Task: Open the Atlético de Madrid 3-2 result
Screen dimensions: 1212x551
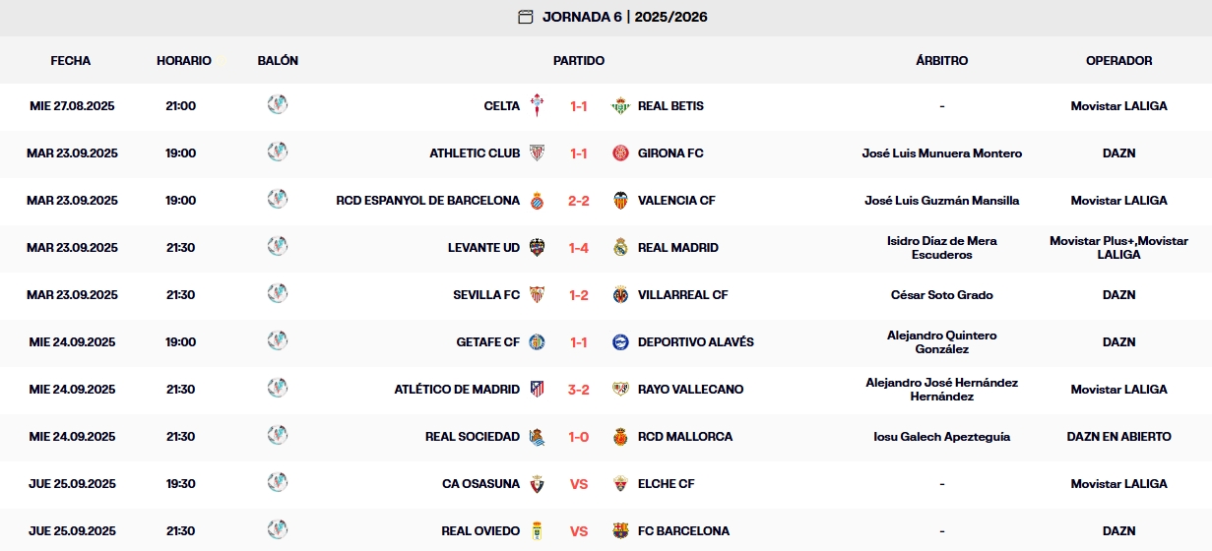Action: tap(578, 390)
